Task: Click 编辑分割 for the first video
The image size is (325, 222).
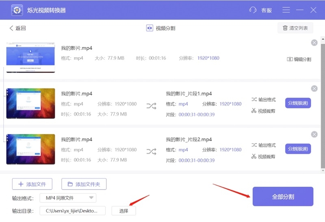Action: [299, 59]
